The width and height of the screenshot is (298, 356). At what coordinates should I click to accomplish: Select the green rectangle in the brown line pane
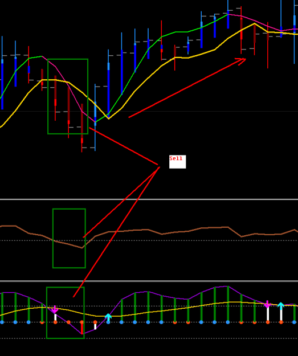(x=70, y=238)
